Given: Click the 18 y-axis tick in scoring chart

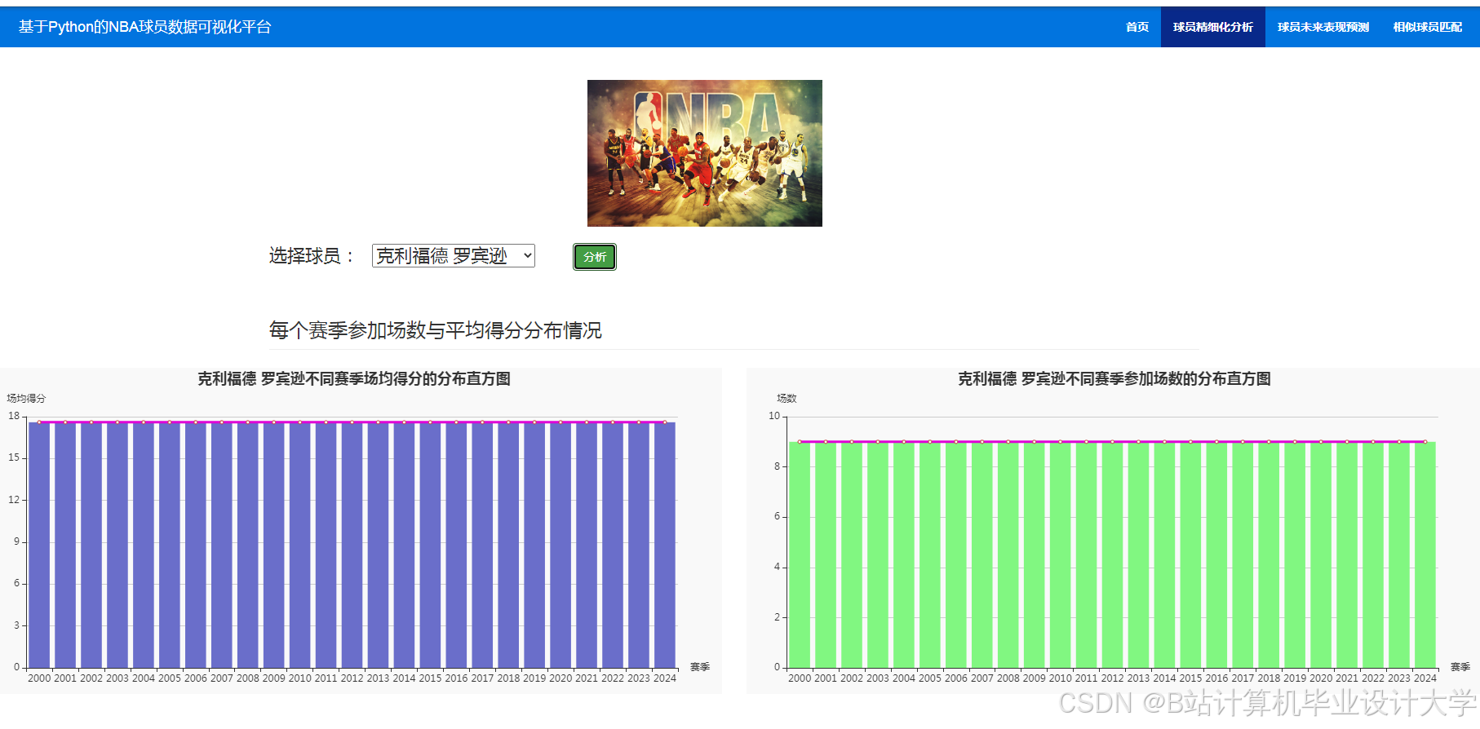Looking at the screenshot, I should tap(14, 416).
